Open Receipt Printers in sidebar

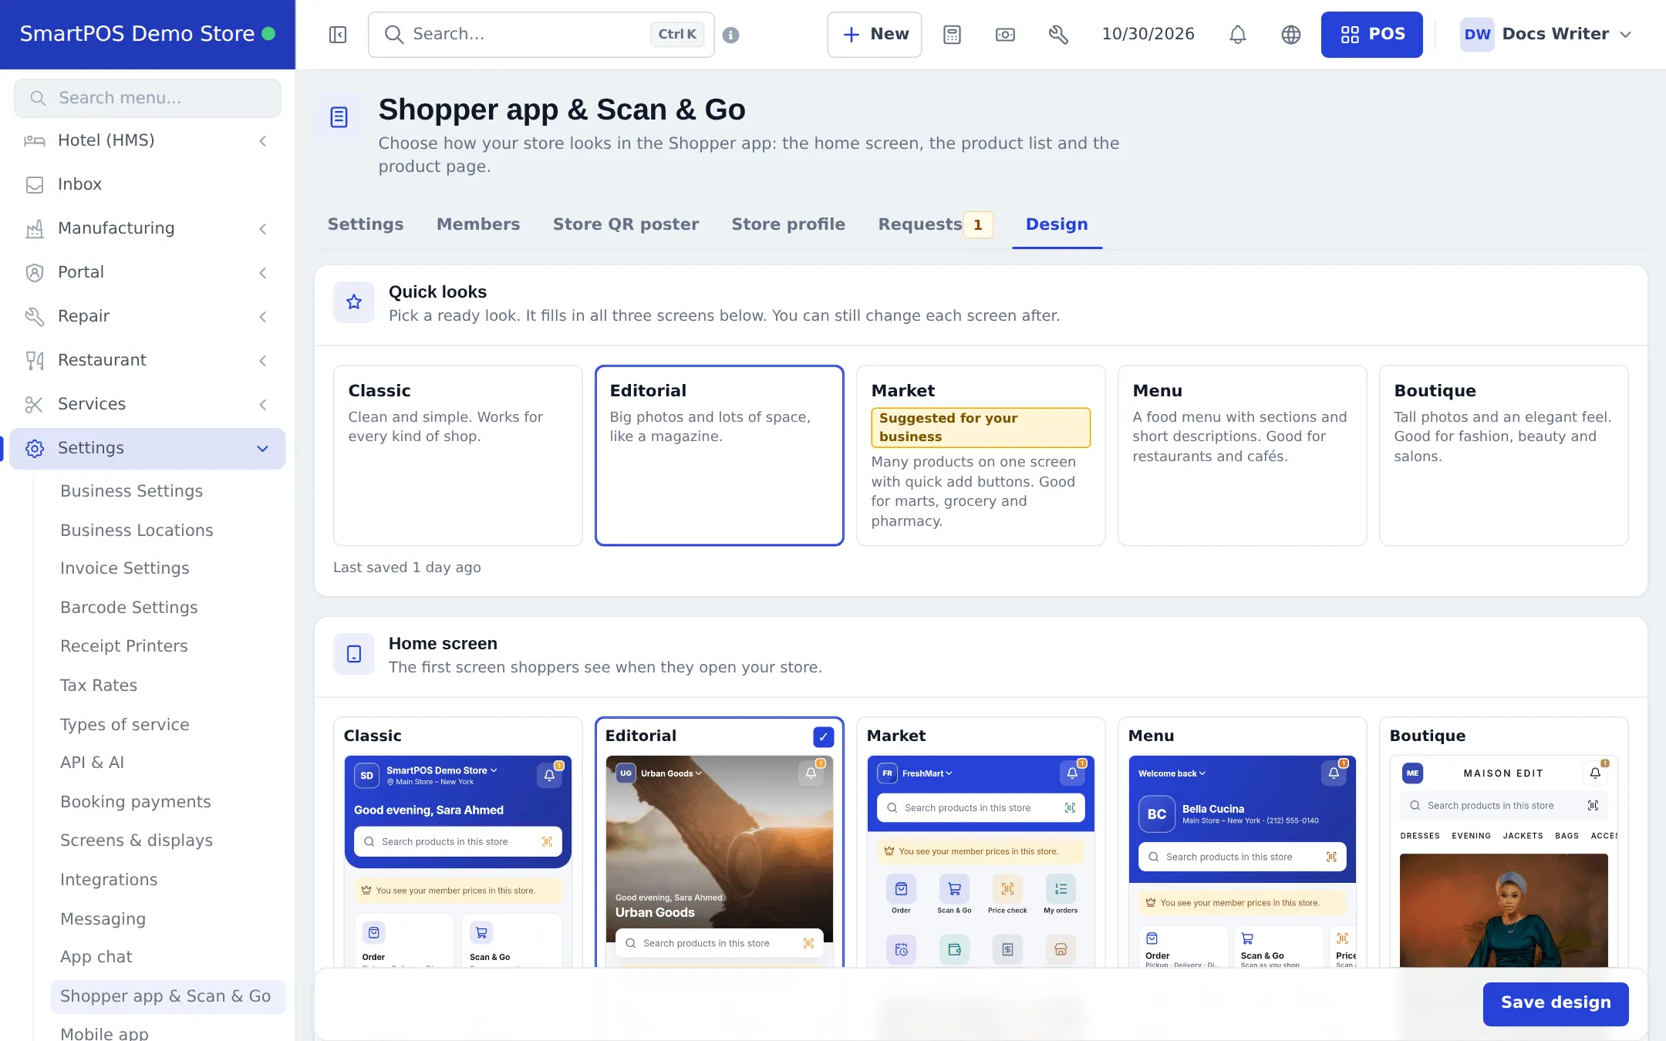tap(124, 646)
